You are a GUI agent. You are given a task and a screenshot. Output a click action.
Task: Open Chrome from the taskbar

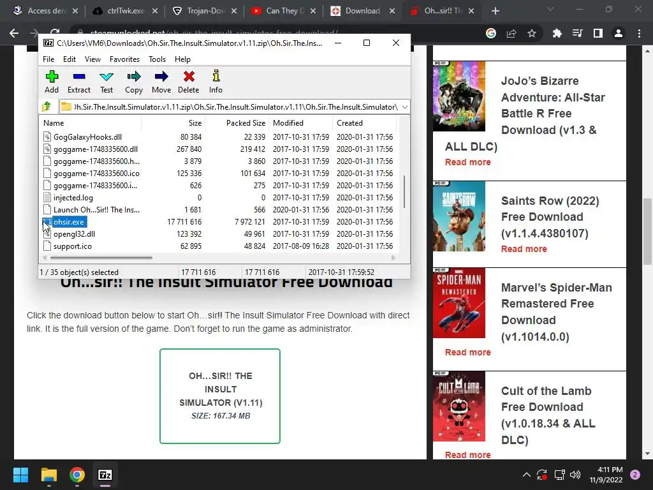tap(77, 475)
